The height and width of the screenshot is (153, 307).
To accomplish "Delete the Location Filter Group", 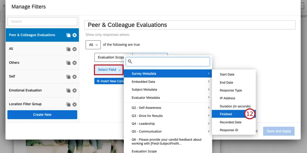I will 74,104.
